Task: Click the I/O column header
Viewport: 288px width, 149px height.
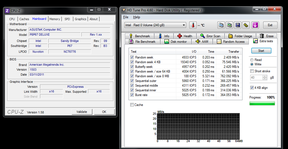Action: pyautogui.click(x=187, y=52)
